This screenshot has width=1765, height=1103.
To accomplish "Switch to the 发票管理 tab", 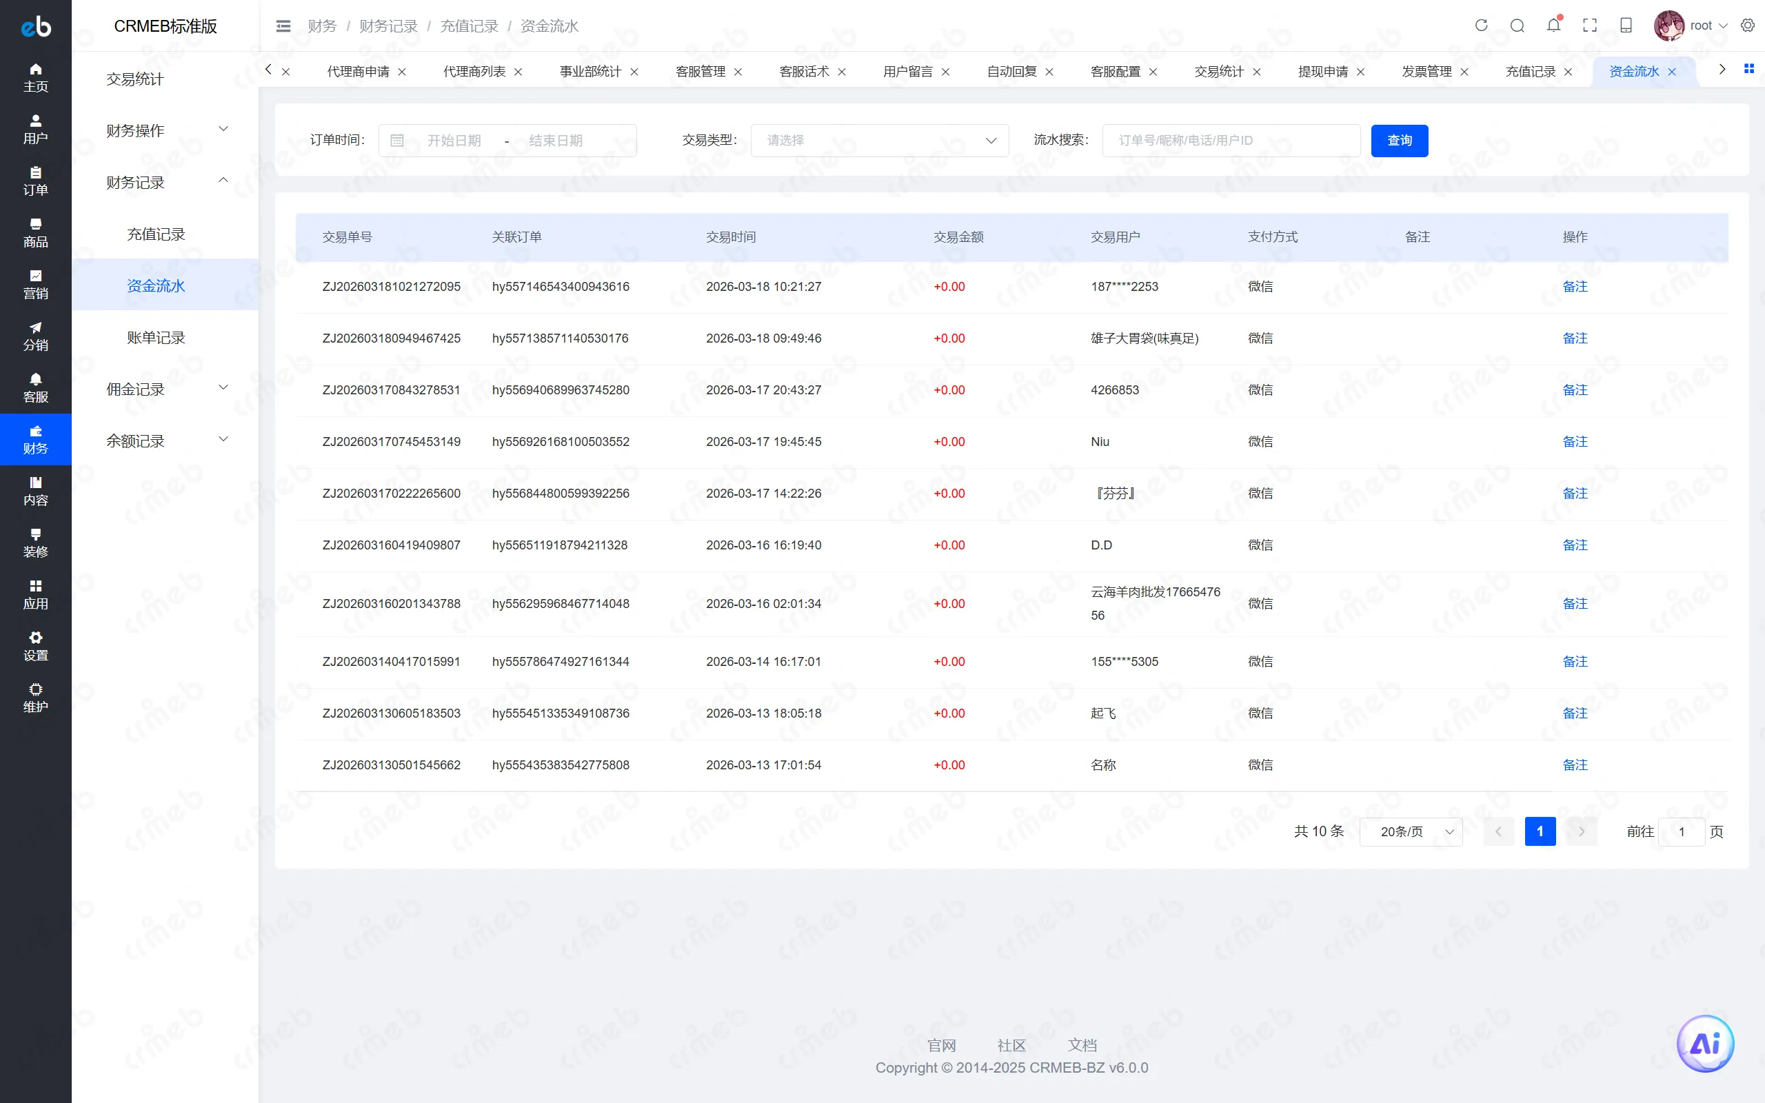I will 1426,72.
